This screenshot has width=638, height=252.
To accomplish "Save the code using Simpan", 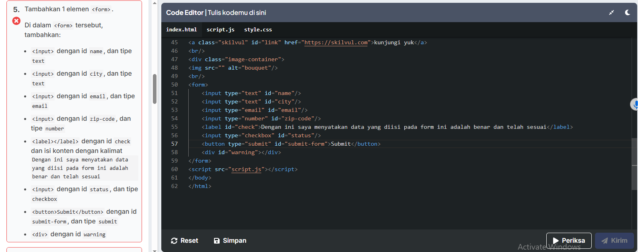I will pos(230,240).
